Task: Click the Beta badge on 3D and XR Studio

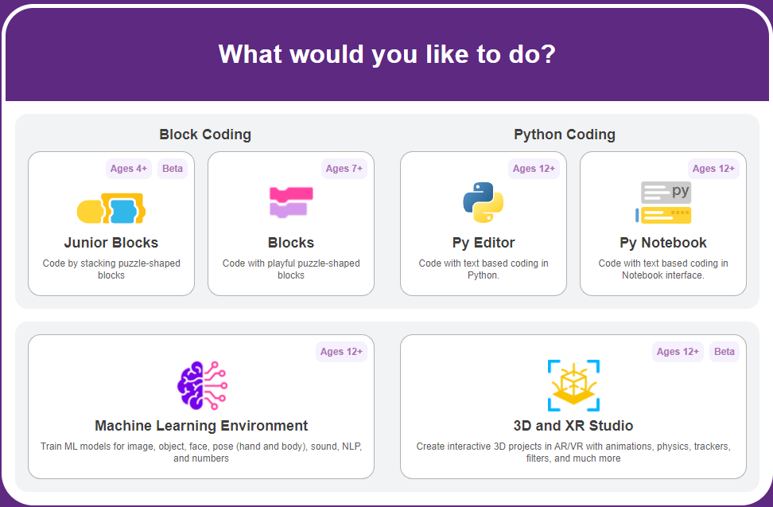Action: (x=724, y=352)
